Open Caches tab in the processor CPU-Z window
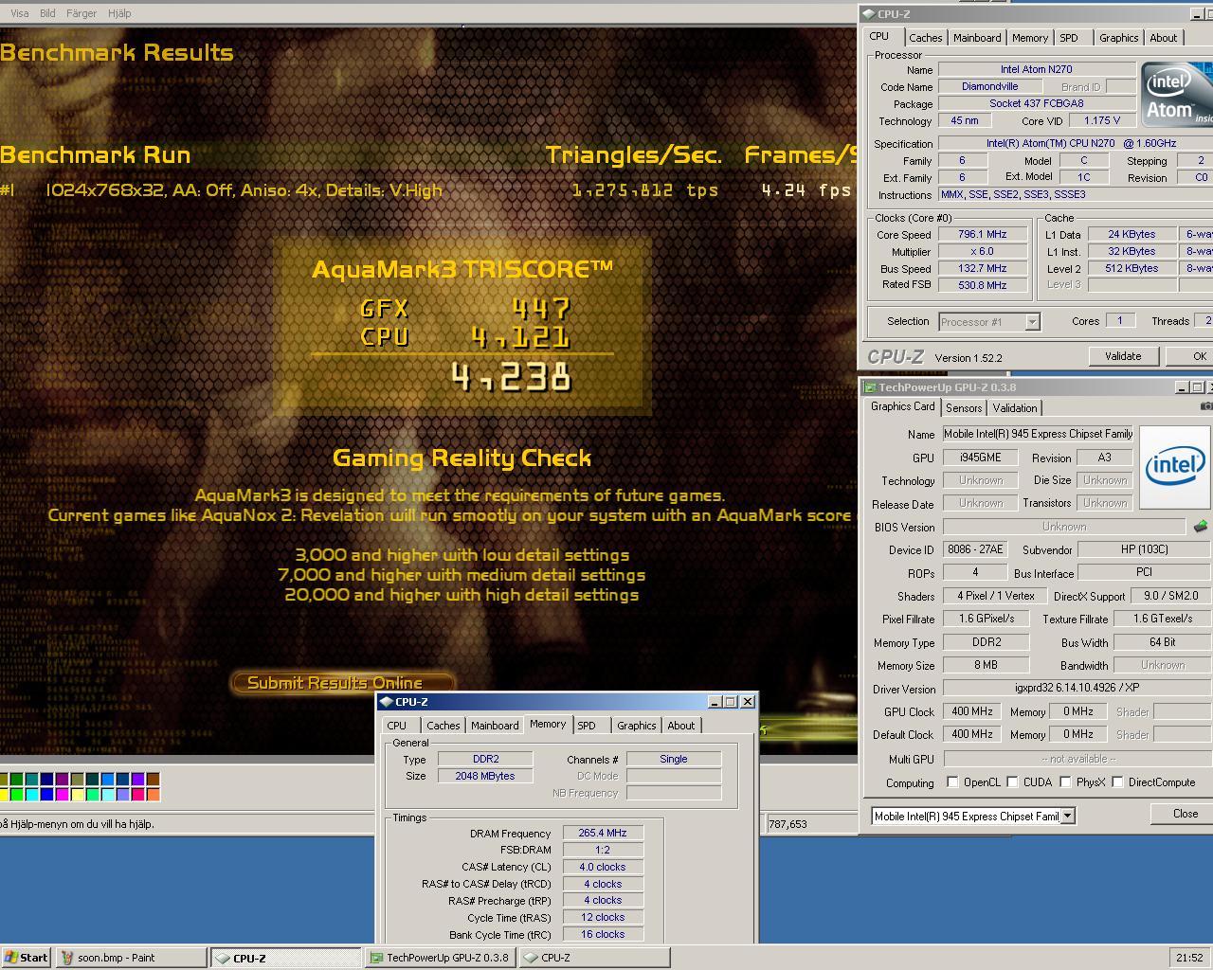The height and width of the screenshot is (970, 1213). coord(926,38)
